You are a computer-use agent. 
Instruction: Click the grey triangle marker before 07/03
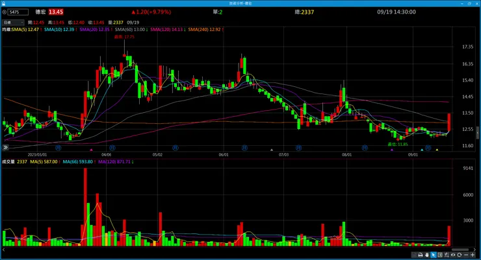[272, 150]
